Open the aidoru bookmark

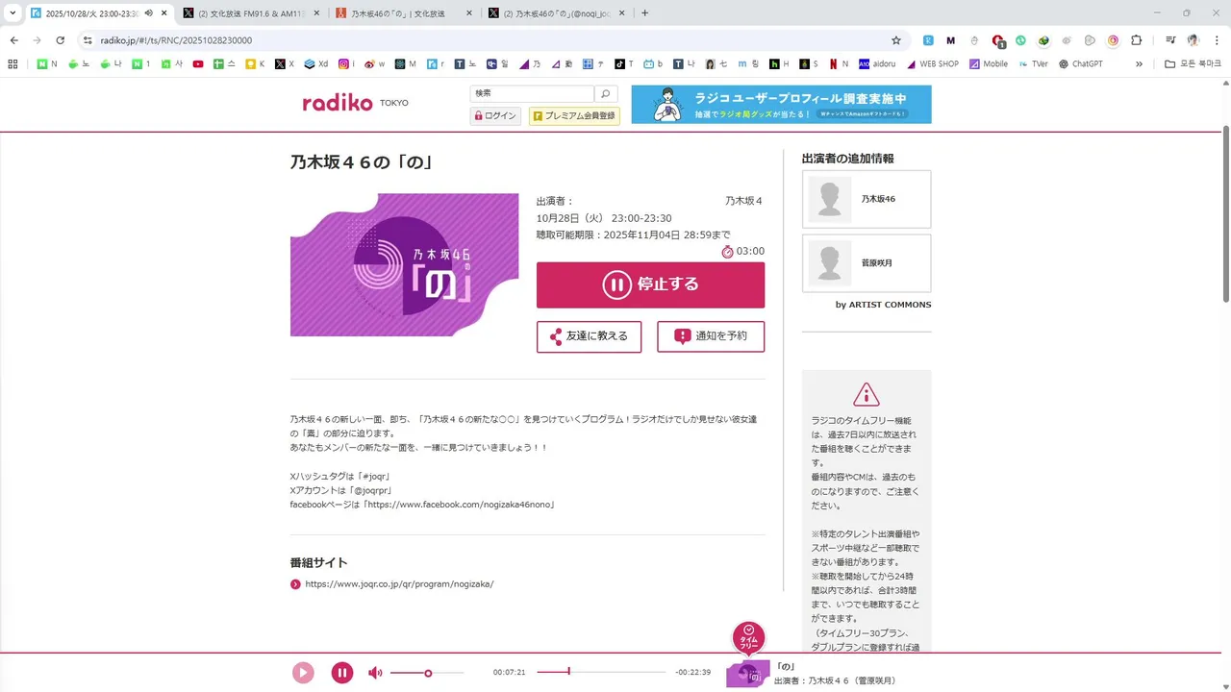[877, 64]
